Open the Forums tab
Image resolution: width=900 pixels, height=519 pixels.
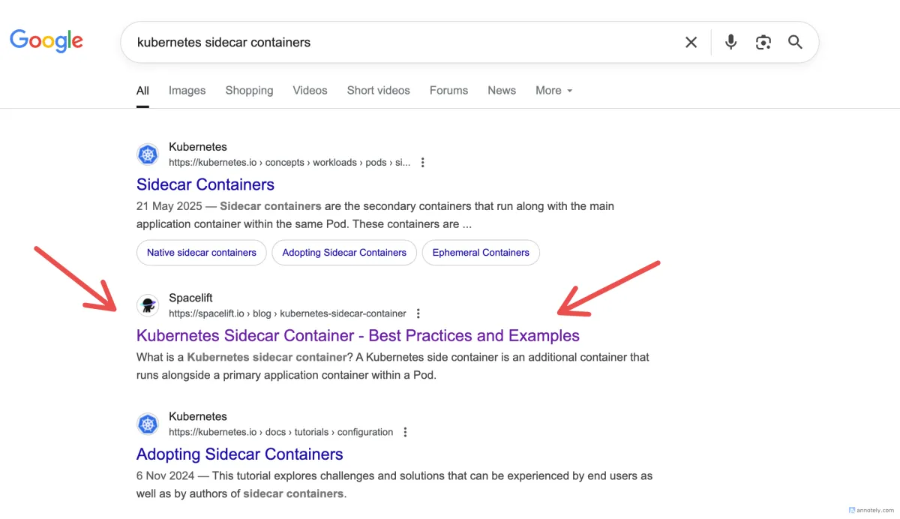448,90
